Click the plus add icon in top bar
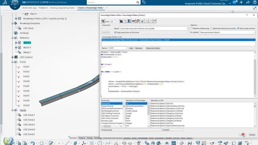This screenshot has height=145, width=258. pos(241,2)
